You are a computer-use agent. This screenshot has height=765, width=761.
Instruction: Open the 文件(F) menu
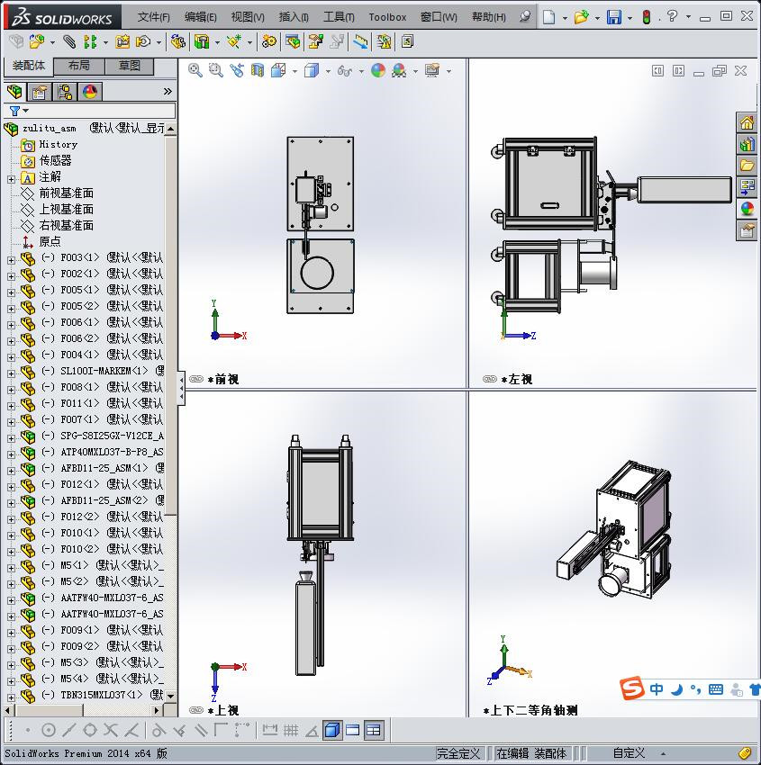(x=154, y=17)
